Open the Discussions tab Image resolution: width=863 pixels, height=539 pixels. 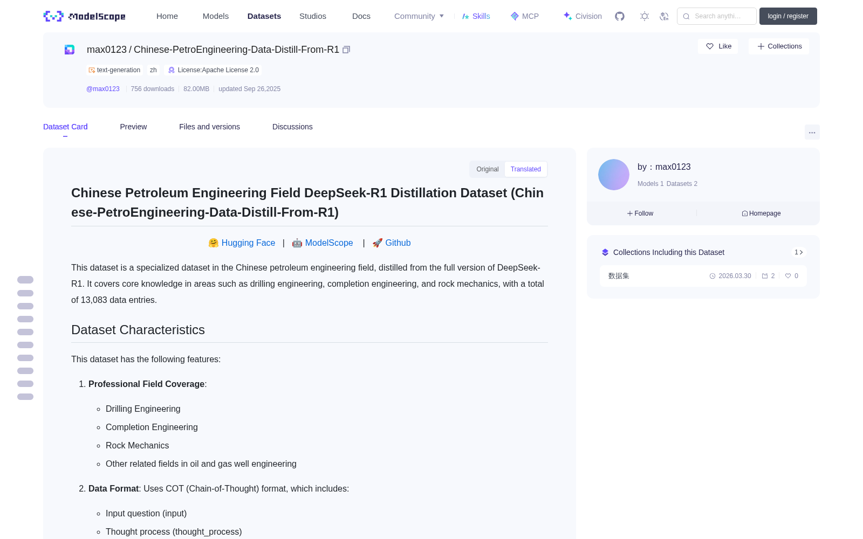coord(292,127)
